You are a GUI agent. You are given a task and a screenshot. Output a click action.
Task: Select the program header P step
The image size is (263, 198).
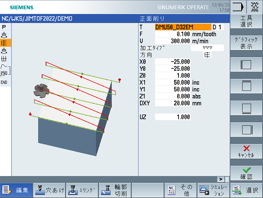coord(4,27)
